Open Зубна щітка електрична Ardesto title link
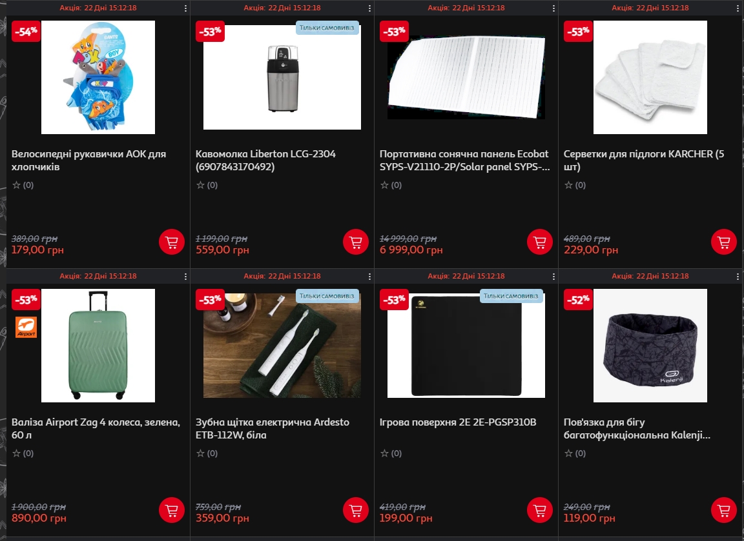744x541 pixels. pos(273,428)
